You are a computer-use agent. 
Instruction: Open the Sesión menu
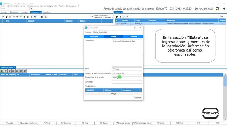[3, 6]
